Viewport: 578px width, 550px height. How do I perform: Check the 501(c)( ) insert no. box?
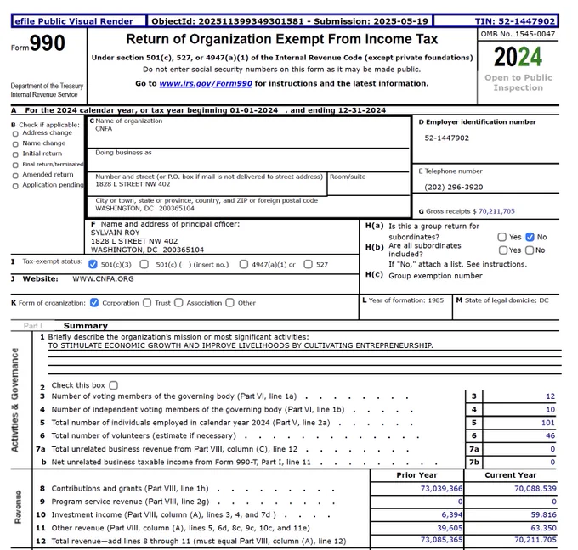pyautogui.click(x=144, y=264)
